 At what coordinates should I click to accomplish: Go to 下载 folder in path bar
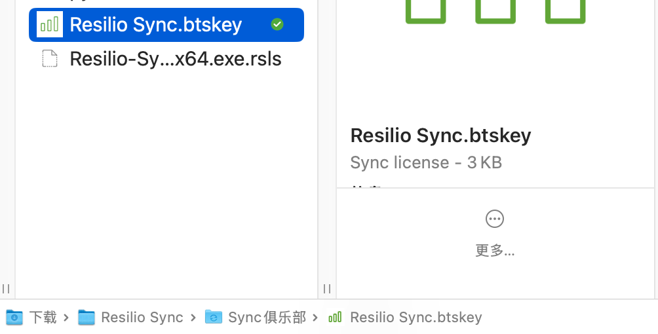43,317
